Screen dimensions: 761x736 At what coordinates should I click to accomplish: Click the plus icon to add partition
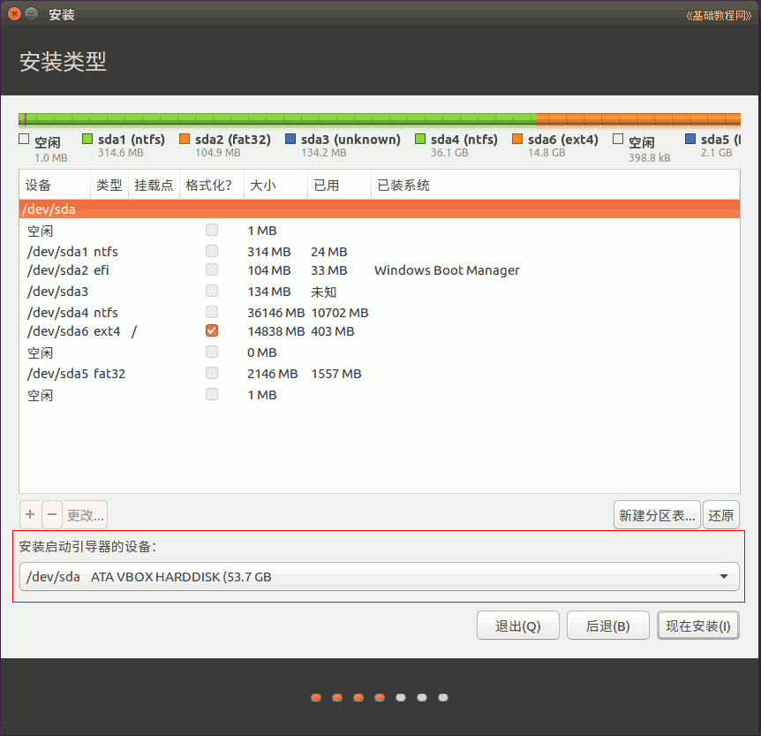tap(30, 514)
